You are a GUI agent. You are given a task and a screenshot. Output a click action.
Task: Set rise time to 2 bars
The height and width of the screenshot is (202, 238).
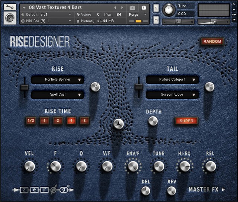pos(58,121)
